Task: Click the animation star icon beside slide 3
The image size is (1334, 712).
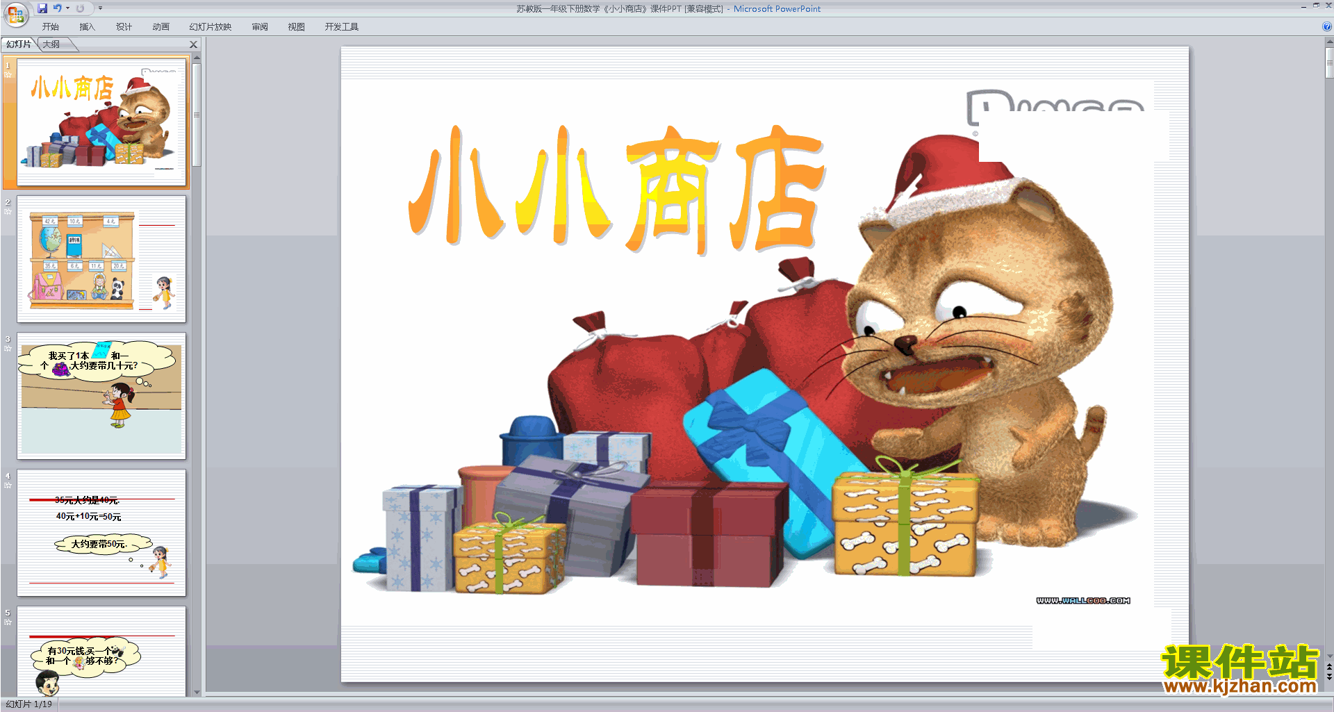Action: tap(8, 349)
